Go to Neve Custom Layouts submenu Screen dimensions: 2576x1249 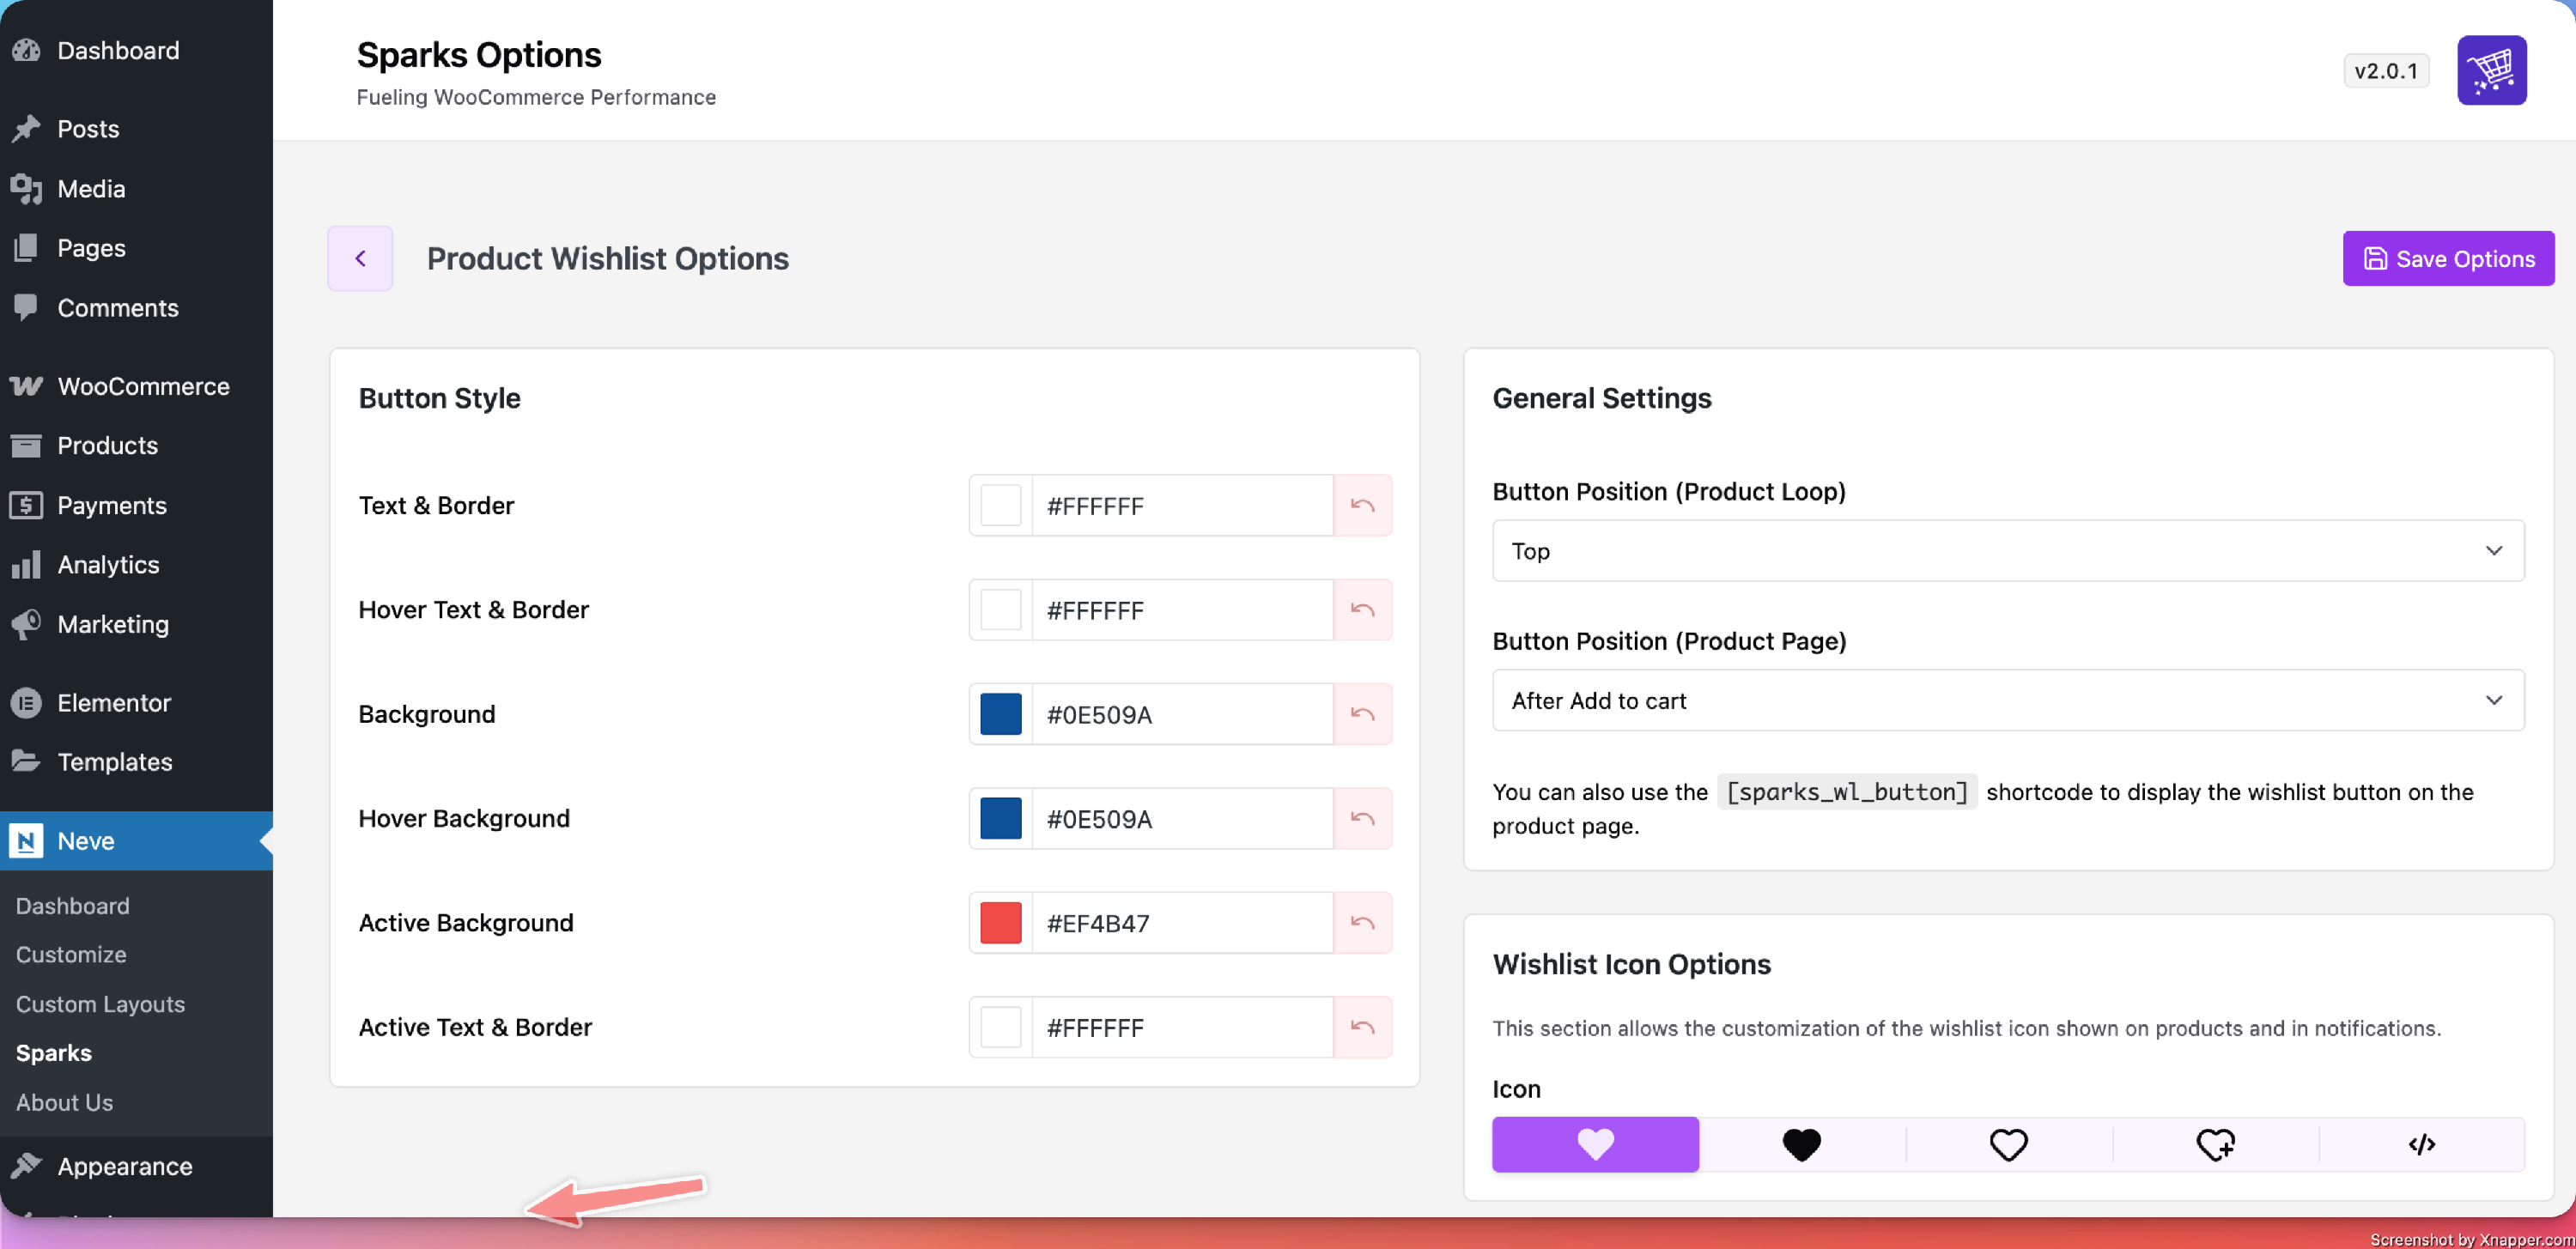point(100,1003)
